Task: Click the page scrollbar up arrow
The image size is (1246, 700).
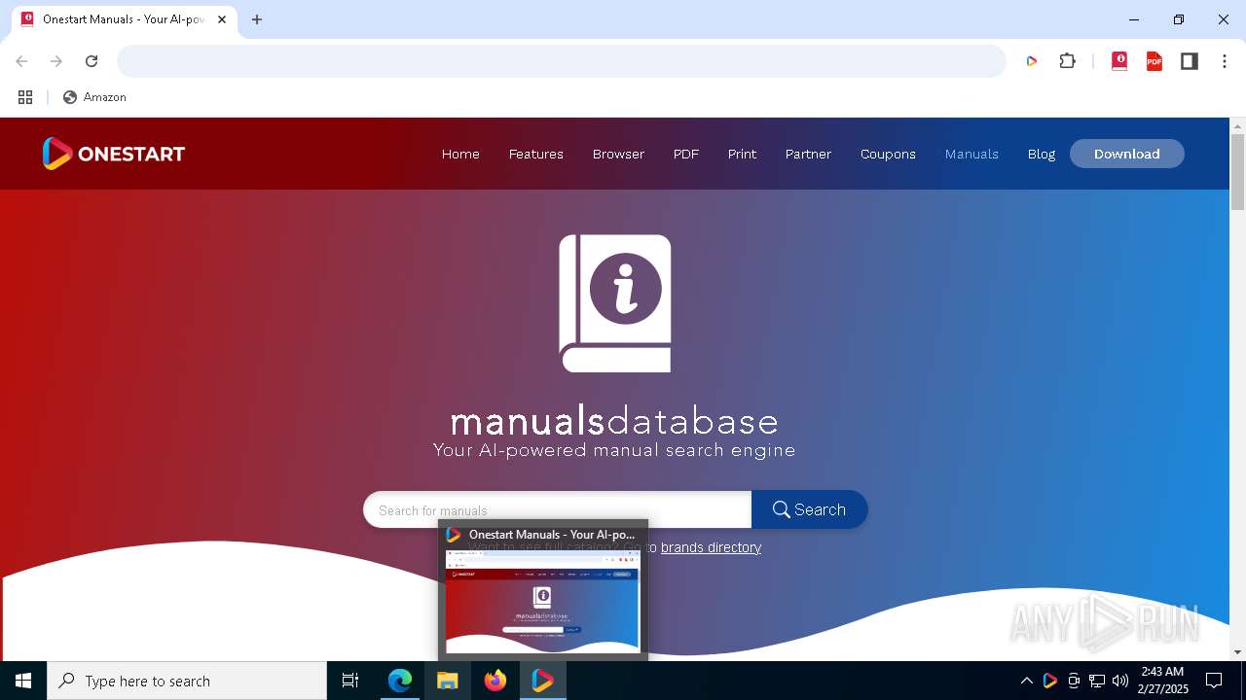Action: [x=1238, y=126]
